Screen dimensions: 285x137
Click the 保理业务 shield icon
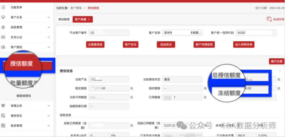tap(3, 106)
